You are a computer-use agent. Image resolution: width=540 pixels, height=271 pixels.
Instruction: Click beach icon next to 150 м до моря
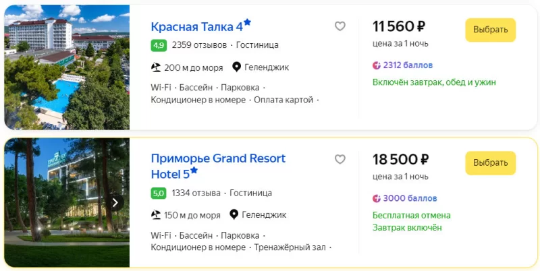(156, 215)
